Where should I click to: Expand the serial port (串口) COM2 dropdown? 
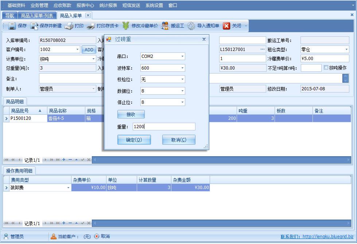point(182,56)
